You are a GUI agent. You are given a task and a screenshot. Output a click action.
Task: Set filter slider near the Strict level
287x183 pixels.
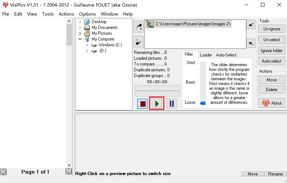click(x=203, y=64)
